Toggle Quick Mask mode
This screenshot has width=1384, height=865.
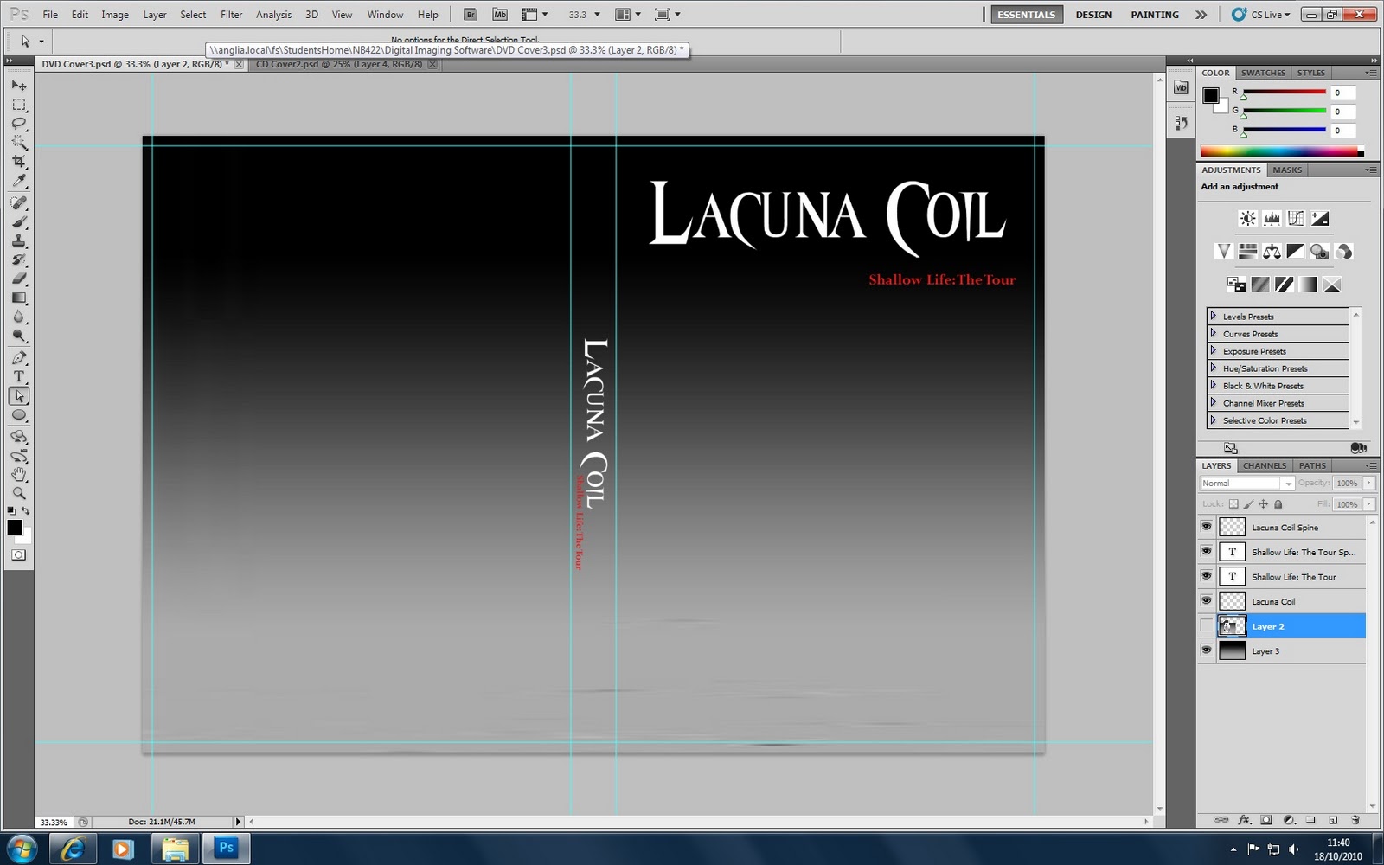click(x=19, y=555)
